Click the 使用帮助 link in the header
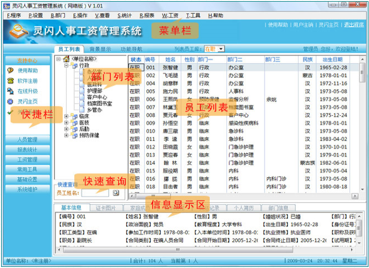Viewport: 369px width, 268px height. coord(278,25)
